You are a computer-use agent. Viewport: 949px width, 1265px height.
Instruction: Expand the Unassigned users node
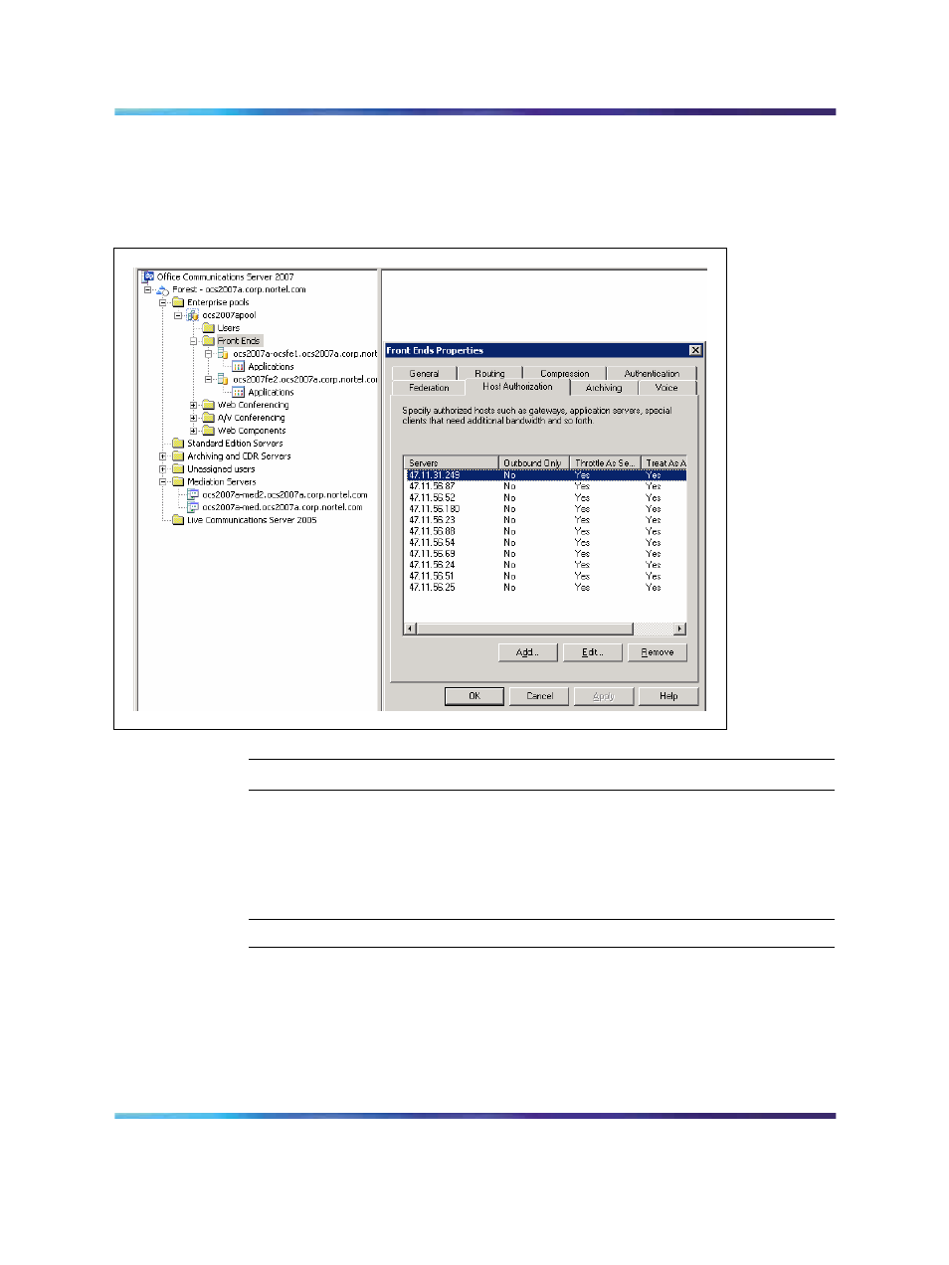[x=163, y=469]
